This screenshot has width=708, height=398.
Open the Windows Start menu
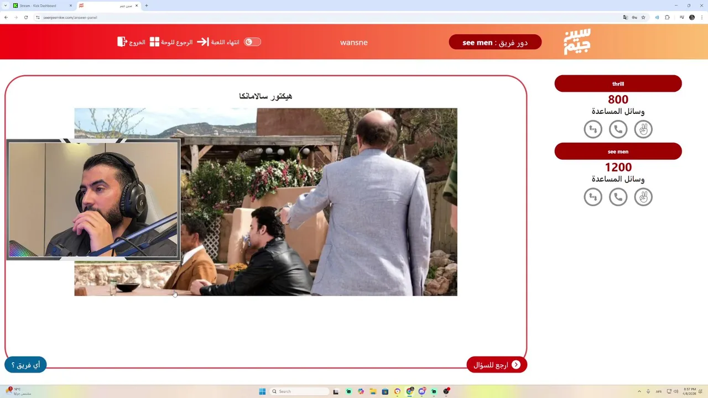[262, 391]
